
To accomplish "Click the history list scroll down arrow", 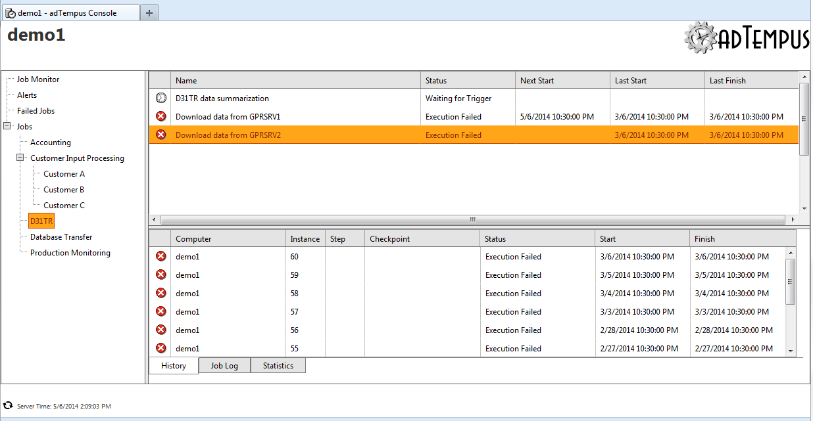I will click(x=791, y=351).
